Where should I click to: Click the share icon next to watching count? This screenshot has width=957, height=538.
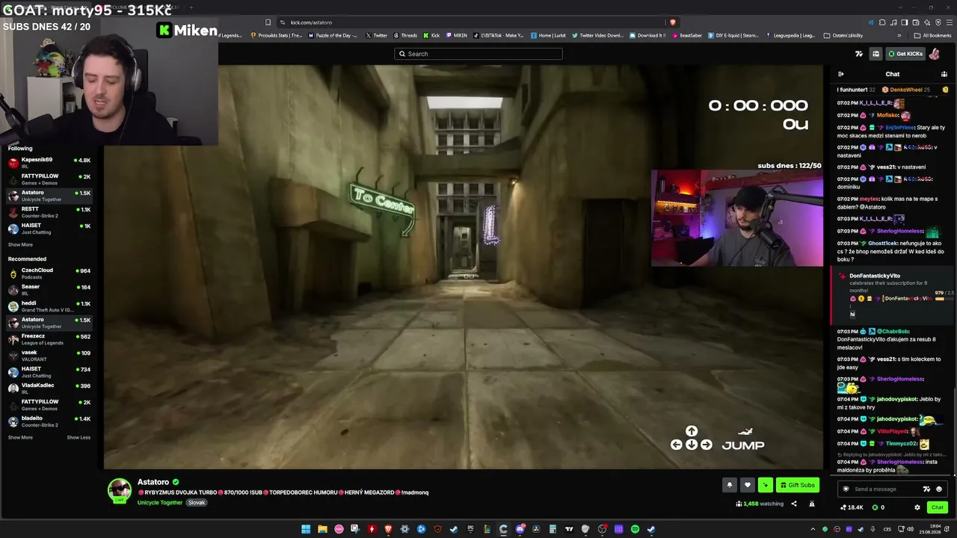(794, 504)
